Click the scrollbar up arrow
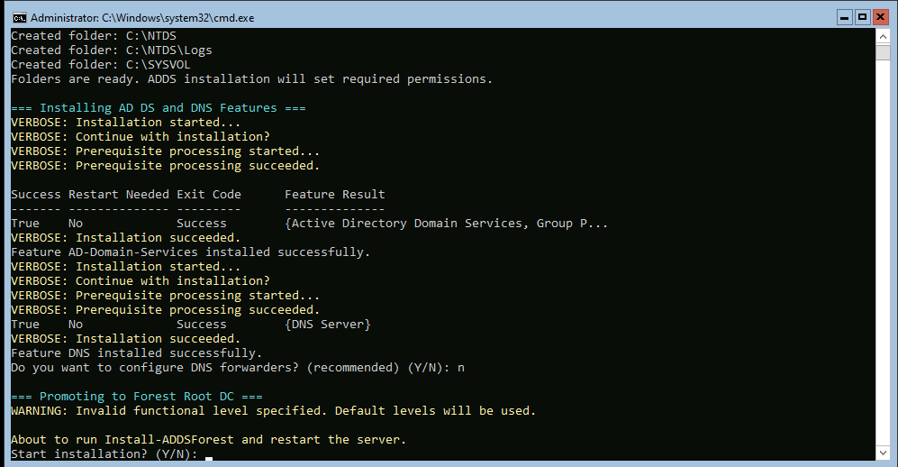The width and height of the screenshot is (898, 467). pos(884,35)
